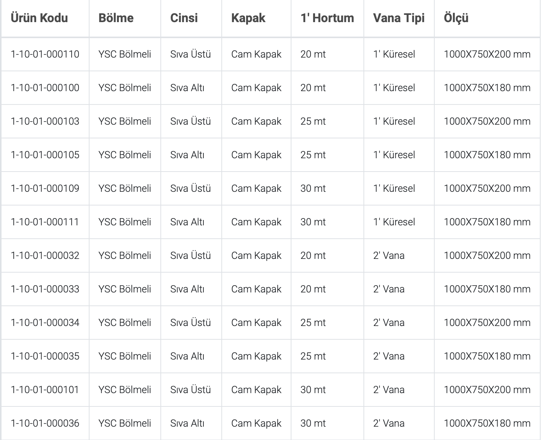Click product code 1-10-01-000033
Viewport: 541px width, 440px height.
coord(45,289)
